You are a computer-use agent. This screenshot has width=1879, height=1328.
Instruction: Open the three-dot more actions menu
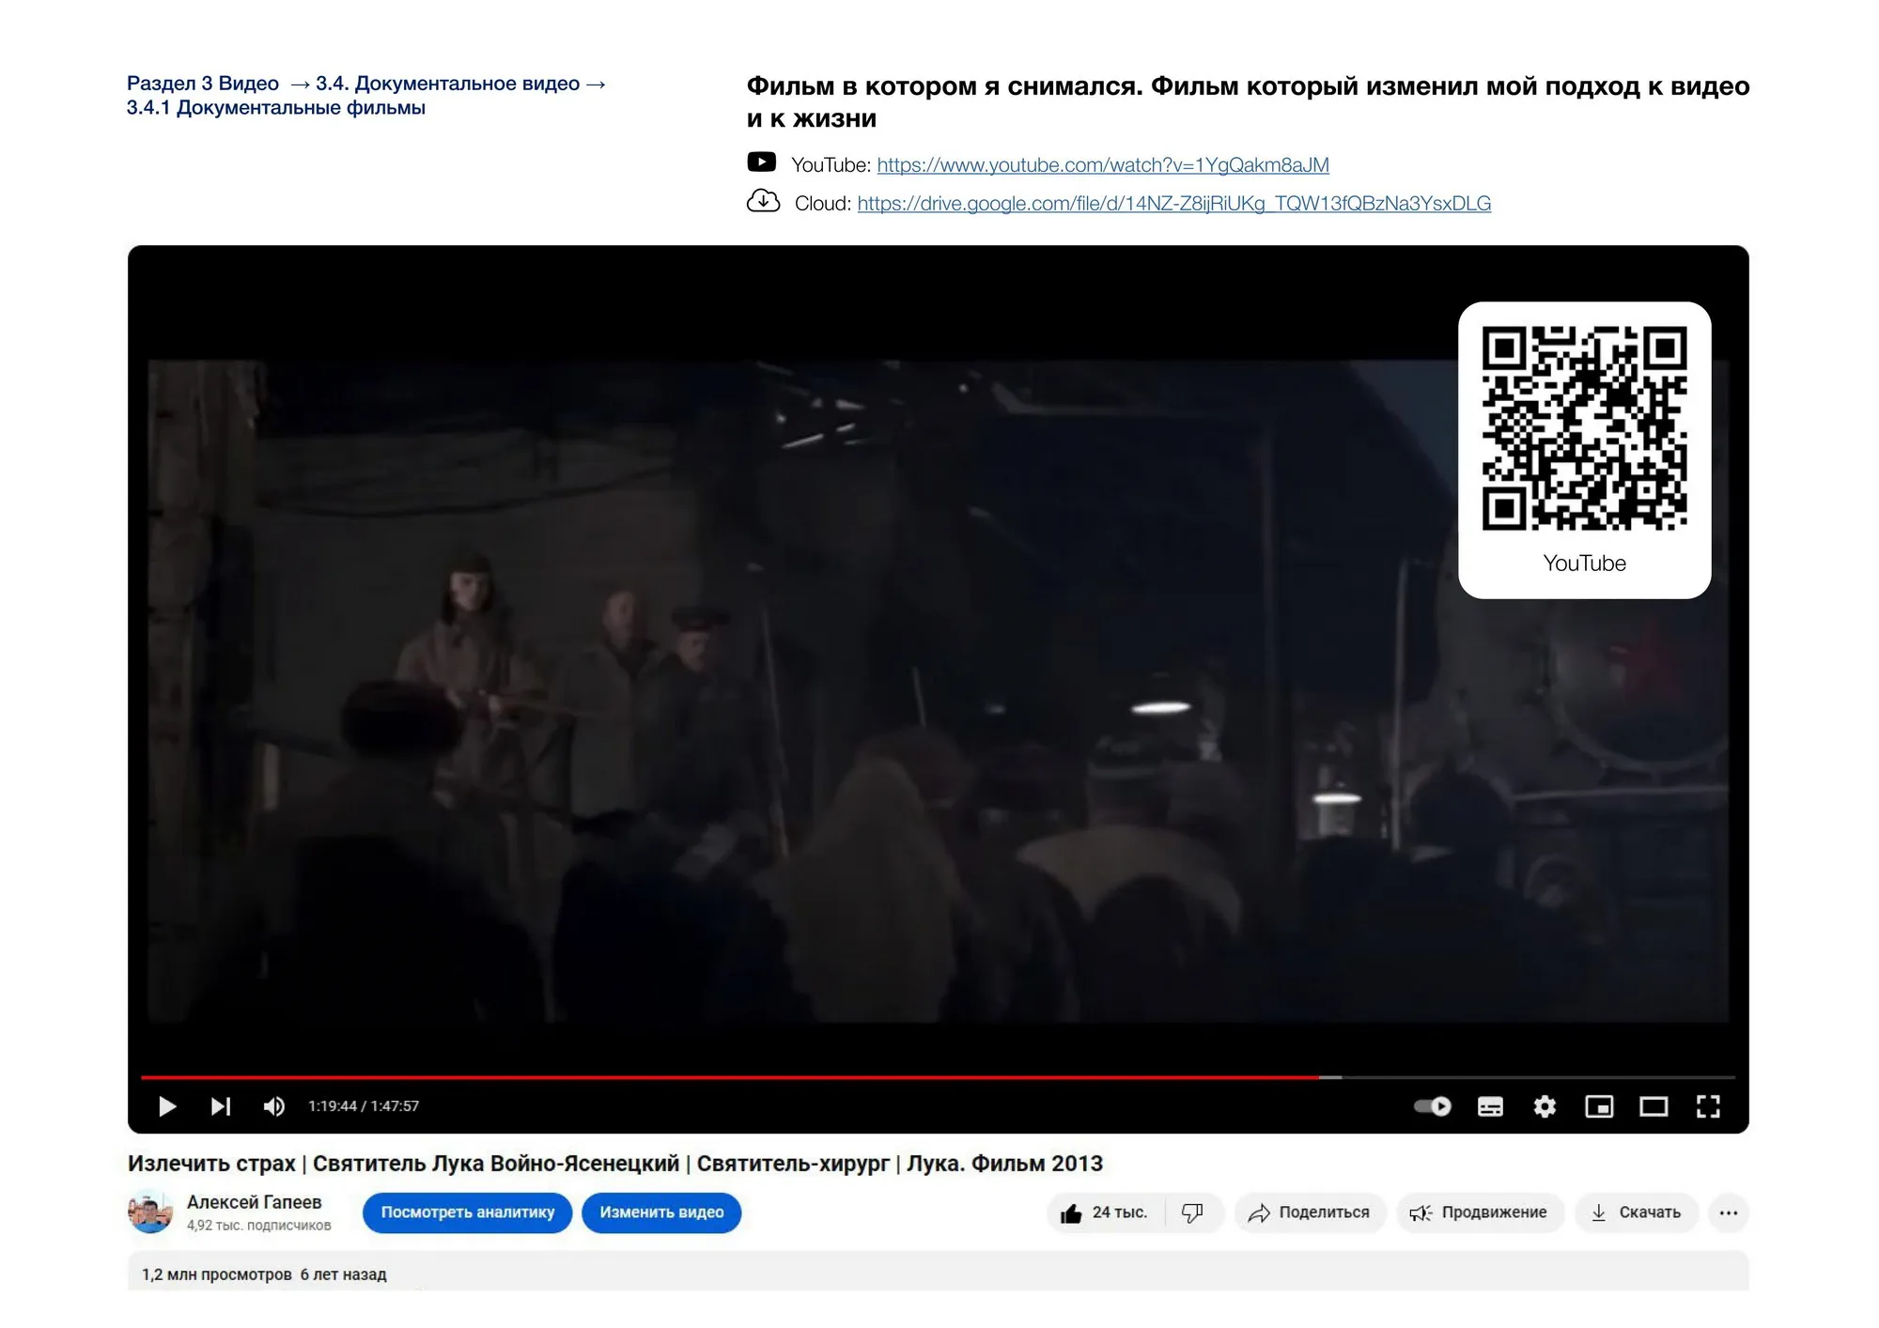pyautogui.click(x=1729, y=1212)
